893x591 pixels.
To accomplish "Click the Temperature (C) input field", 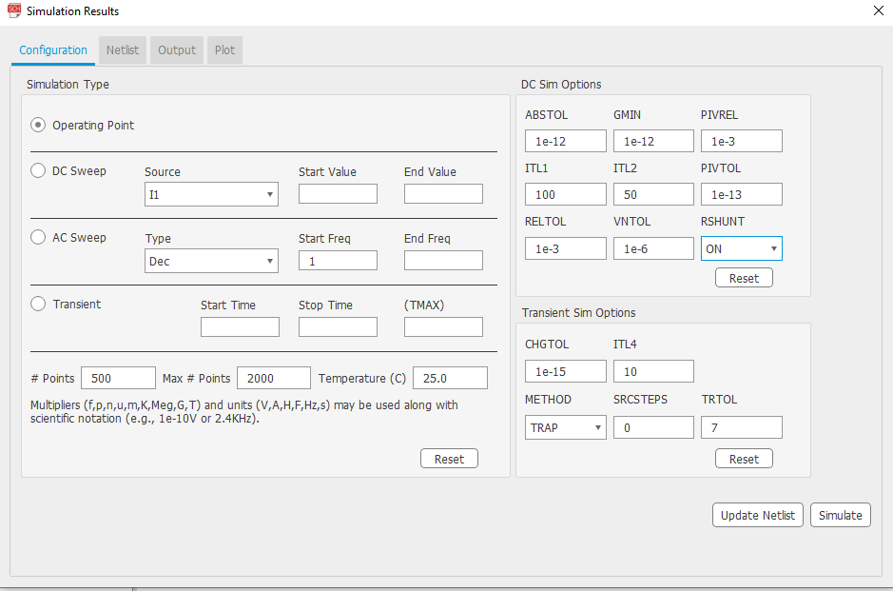I will tap(450, 378).
